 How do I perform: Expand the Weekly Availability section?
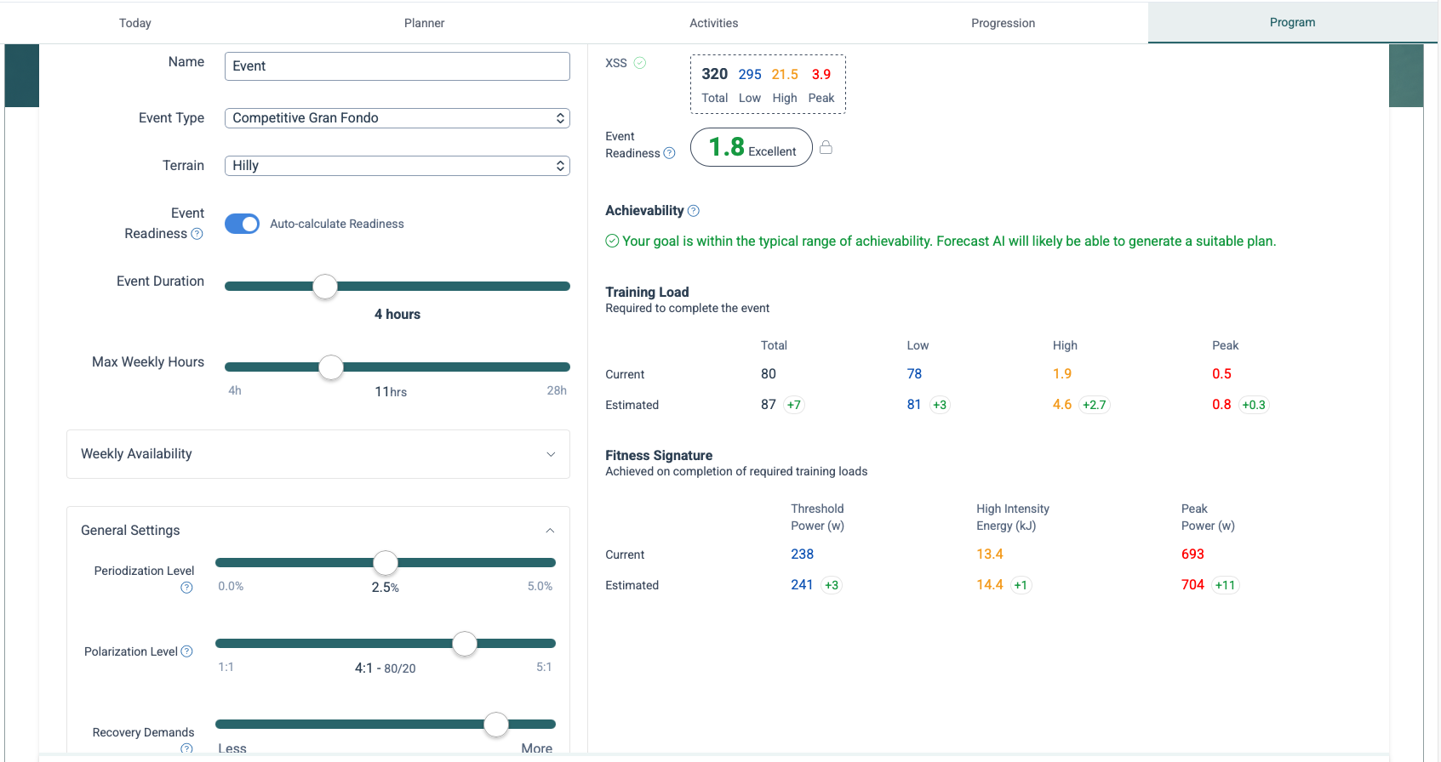pyautogui.click(x=317, y=454)
